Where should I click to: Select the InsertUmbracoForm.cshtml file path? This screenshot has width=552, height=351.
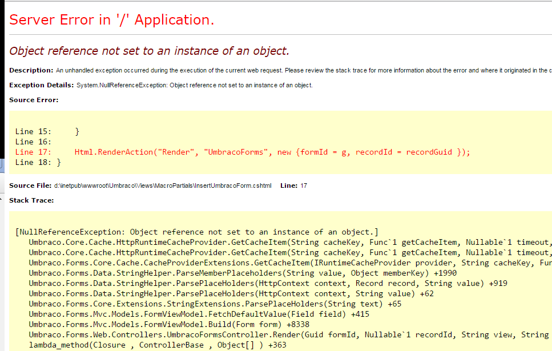[x=163, y=185]
